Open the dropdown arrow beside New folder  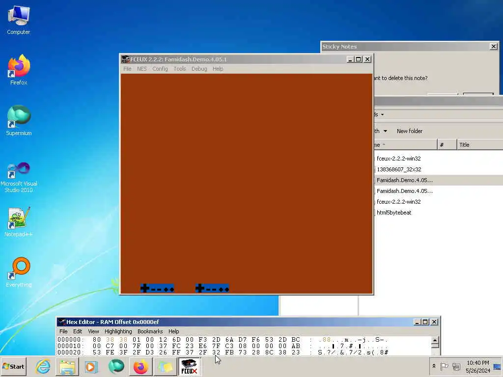tap(385, 131)
